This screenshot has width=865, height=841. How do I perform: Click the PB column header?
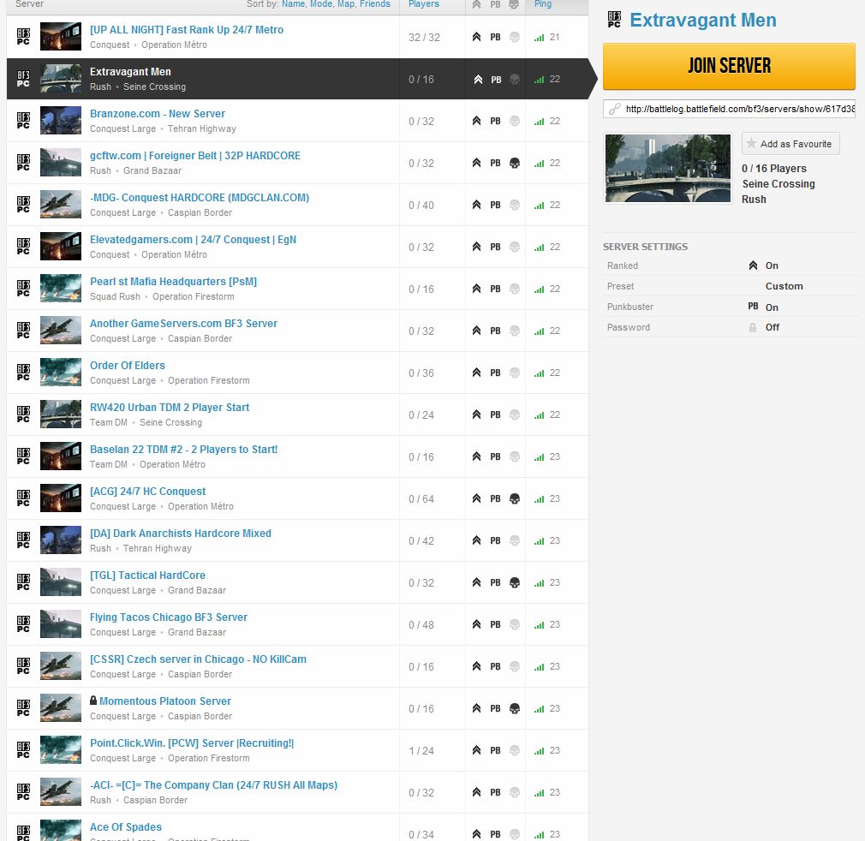(x=495, y=4)
